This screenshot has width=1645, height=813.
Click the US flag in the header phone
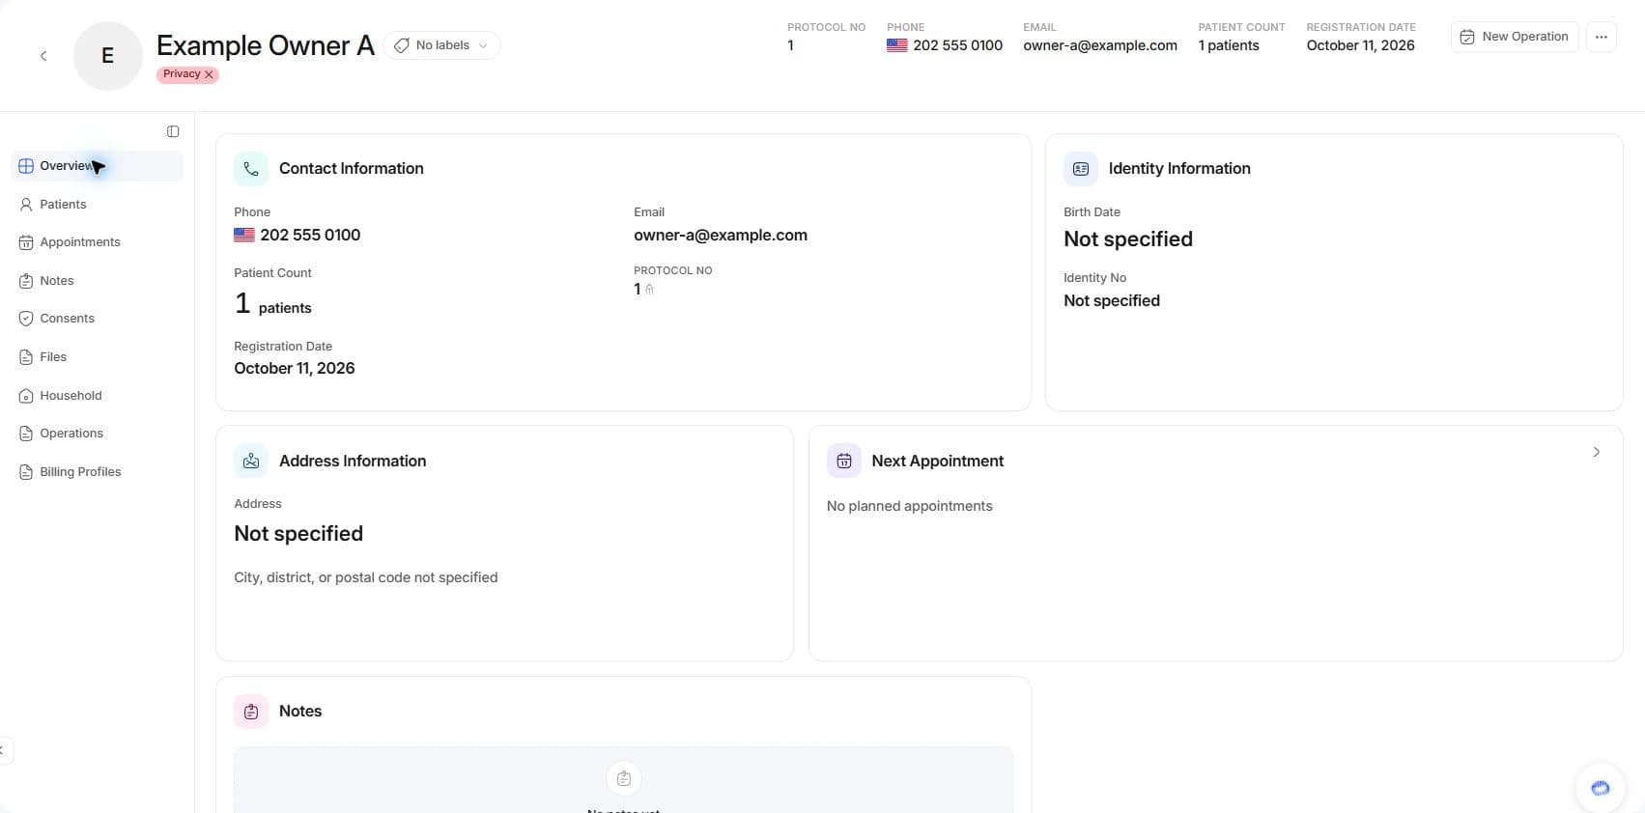coord(897,45)
